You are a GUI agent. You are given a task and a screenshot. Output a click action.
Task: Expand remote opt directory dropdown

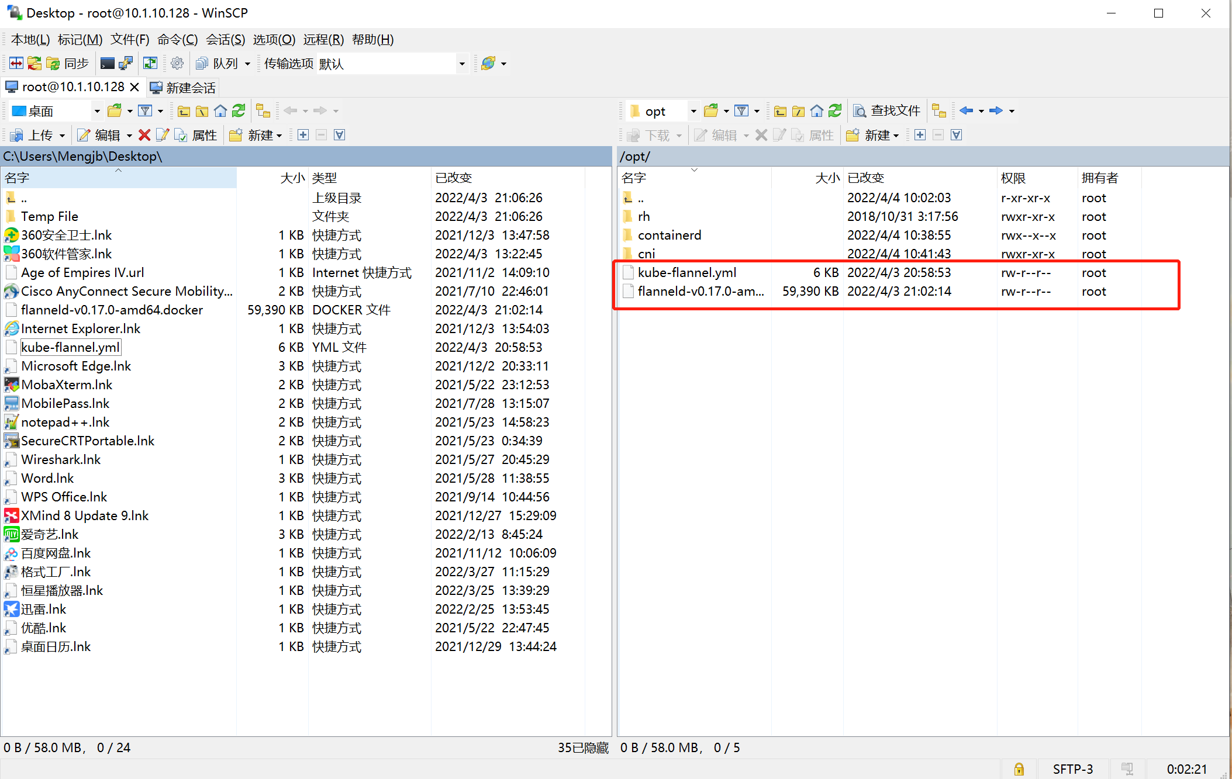[x=693, y=111]
